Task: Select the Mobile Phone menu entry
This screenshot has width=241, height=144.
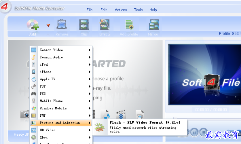Action: [x=61, y=101]
